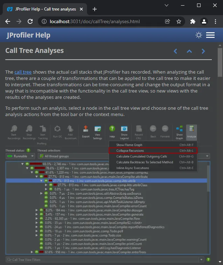
Task: Open a new browser tab
Action: pos(95,9)
